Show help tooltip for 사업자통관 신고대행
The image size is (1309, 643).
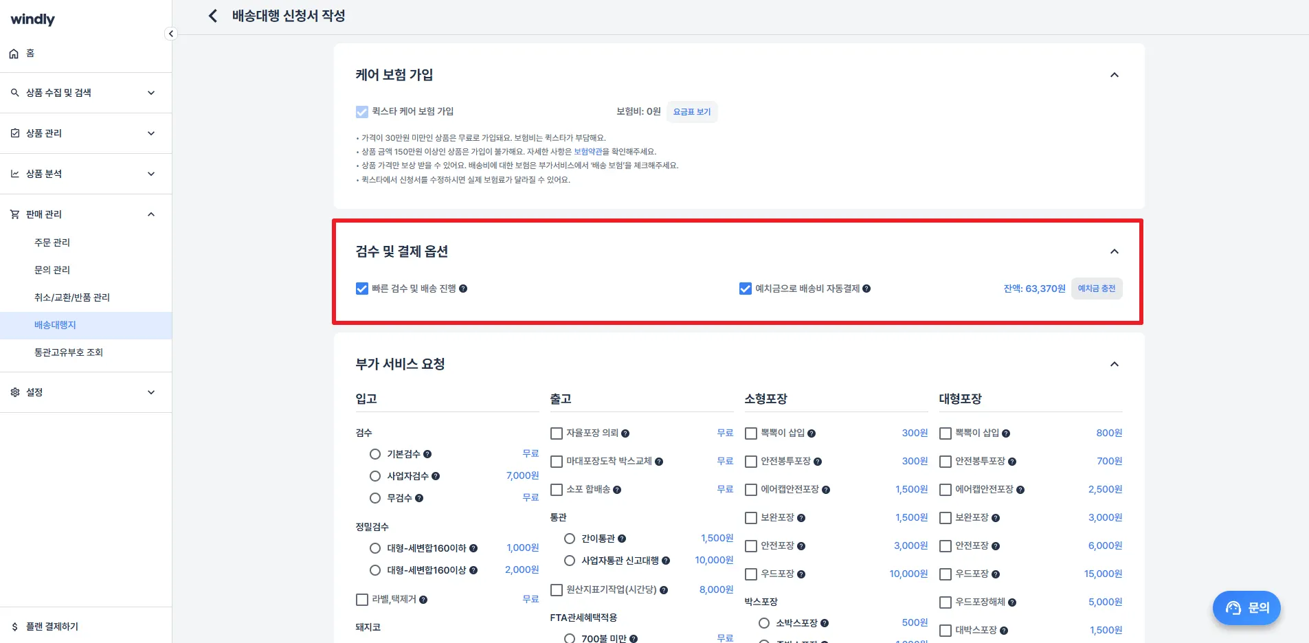[x=666, y=561]
